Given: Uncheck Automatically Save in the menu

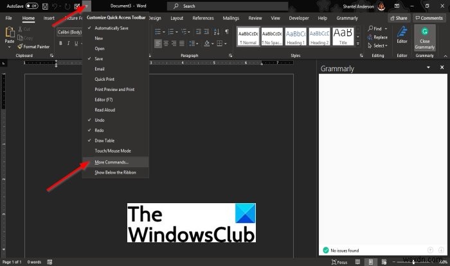Looking at the screenshot, I should point(111,29).
